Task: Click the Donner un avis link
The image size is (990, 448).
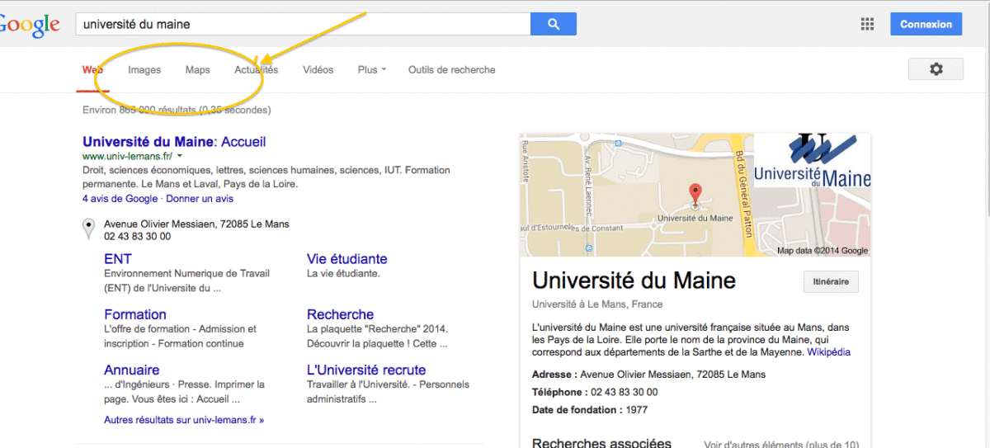Action: (x=200, y=199)
